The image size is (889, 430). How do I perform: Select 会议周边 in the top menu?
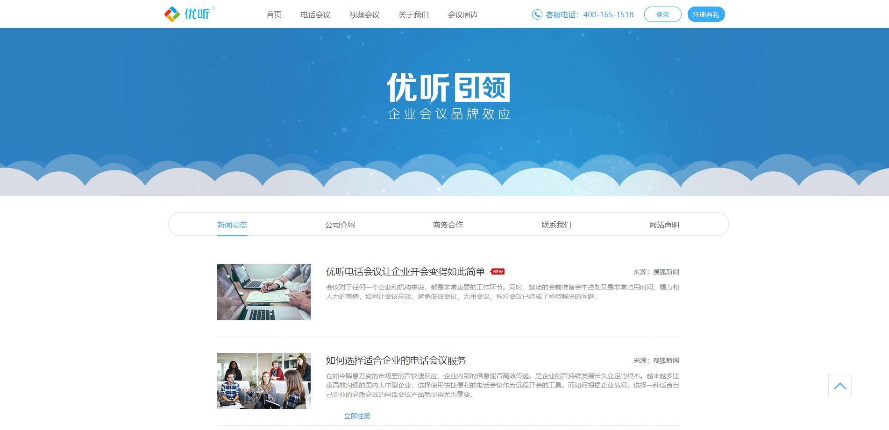pos(462,14)
